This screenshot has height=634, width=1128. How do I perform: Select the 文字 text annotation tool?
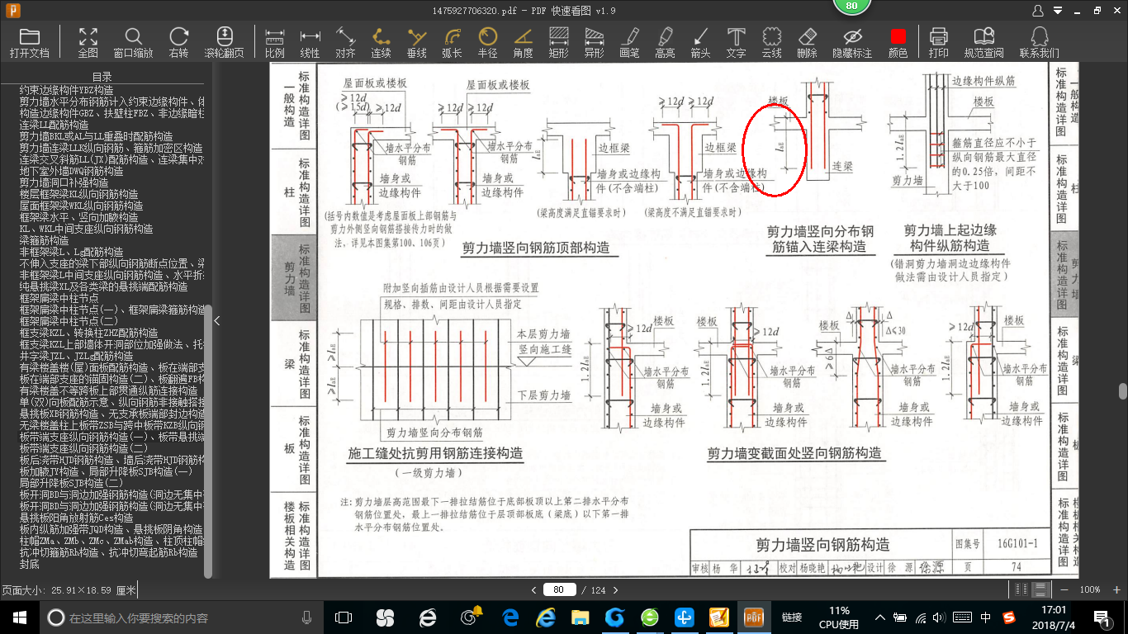(736, 42)
